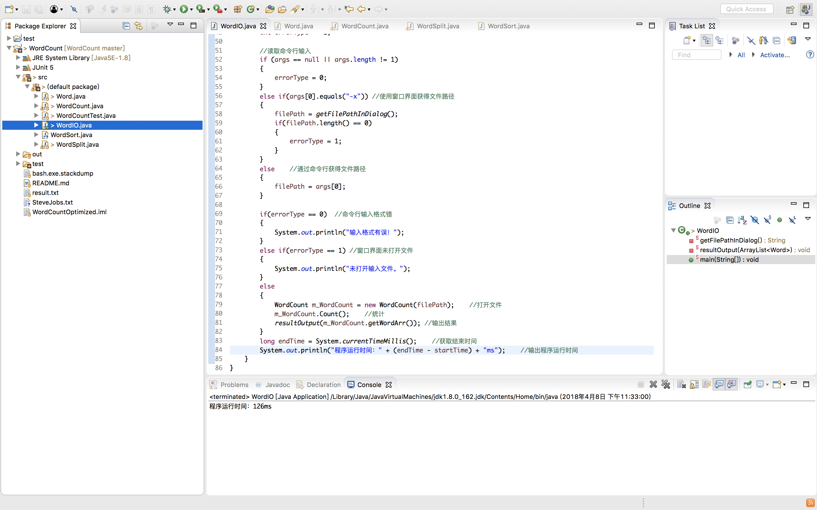Click Clear Console icon
The image size is (817, 510).
pos(681,384)
